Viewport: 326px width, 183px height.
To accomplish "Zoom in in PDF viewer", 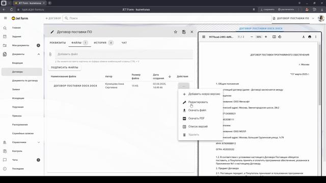I will tap(266, 37).
